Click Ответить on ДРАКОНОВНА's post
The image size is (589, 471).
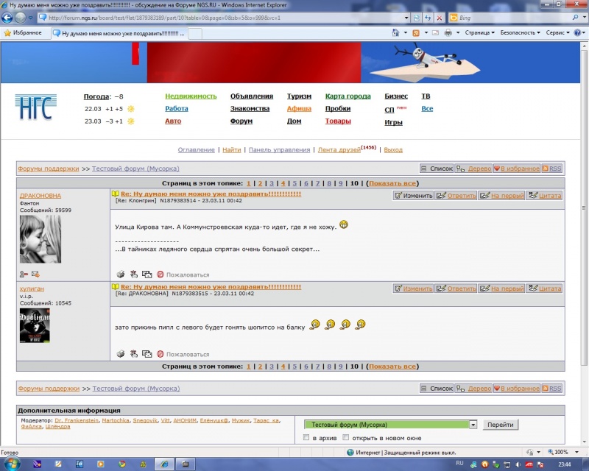(456, 196)
